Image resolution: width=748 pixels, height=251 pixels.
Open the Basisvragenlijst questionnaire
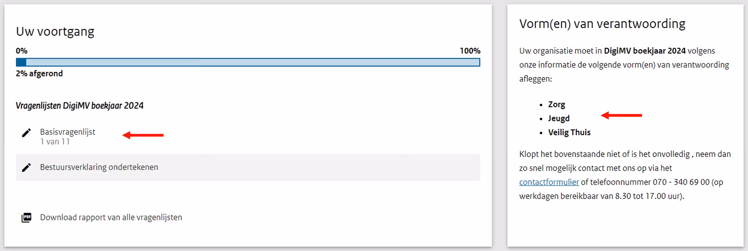click(x=67, y=132)
